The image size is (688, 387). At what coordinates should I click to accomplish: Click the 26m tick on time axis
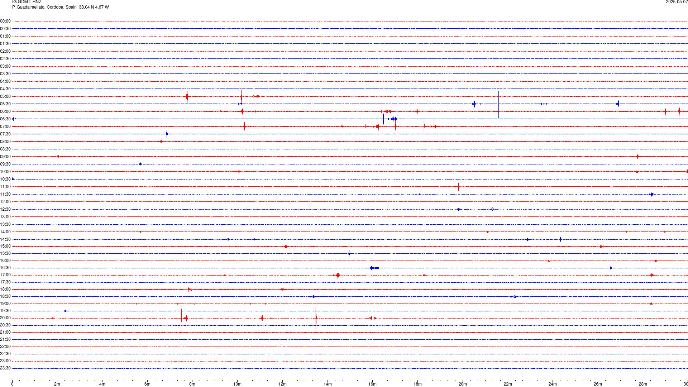(598, 384)
